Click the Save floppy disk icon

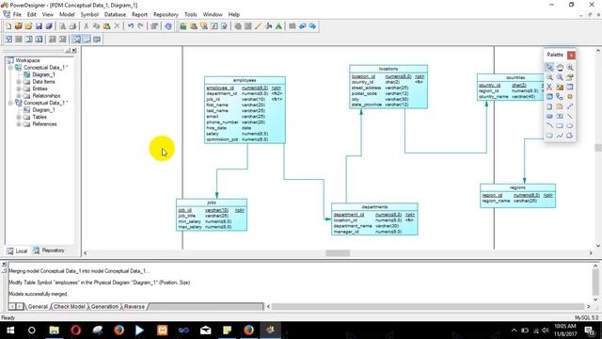pos(39,26)
